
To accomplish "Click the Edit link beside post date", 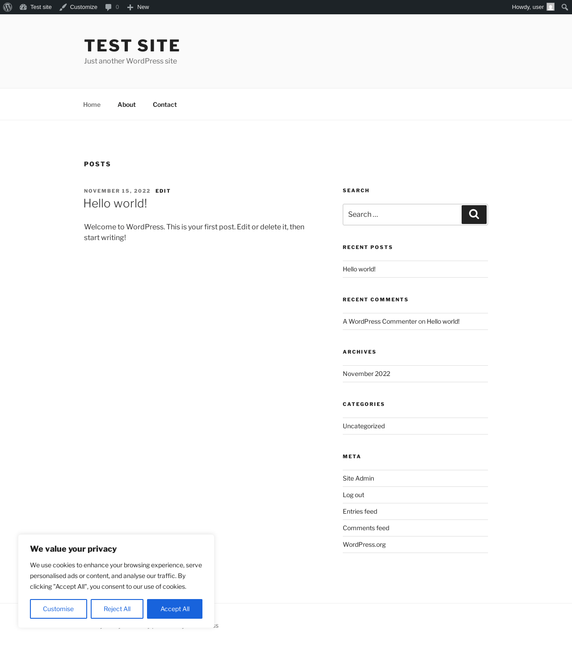I will pos(163,191).
